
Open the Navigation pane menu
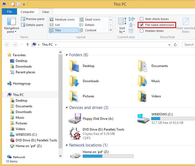(x=11, y=25)
